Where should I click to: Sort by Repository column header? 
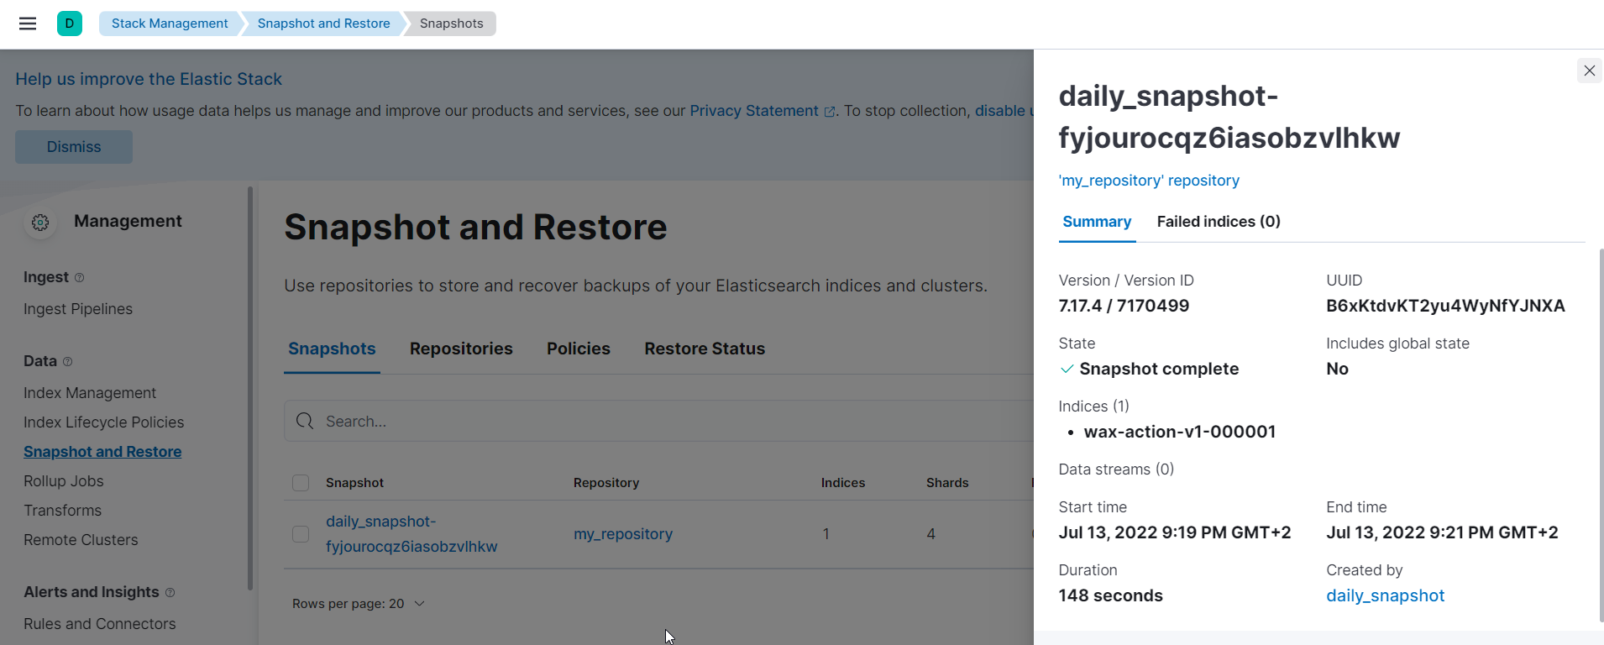point(606,483)
